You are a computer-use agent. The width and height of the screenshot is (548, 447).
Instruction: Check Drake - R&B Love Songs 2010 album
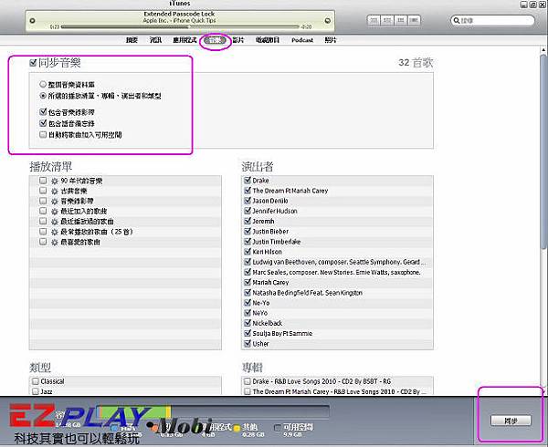tap(248, 381)
